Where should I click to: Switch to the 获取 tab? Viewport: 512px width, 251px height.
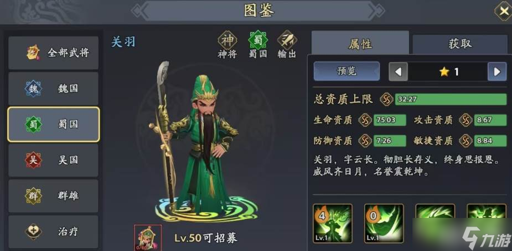click(460, 44)
